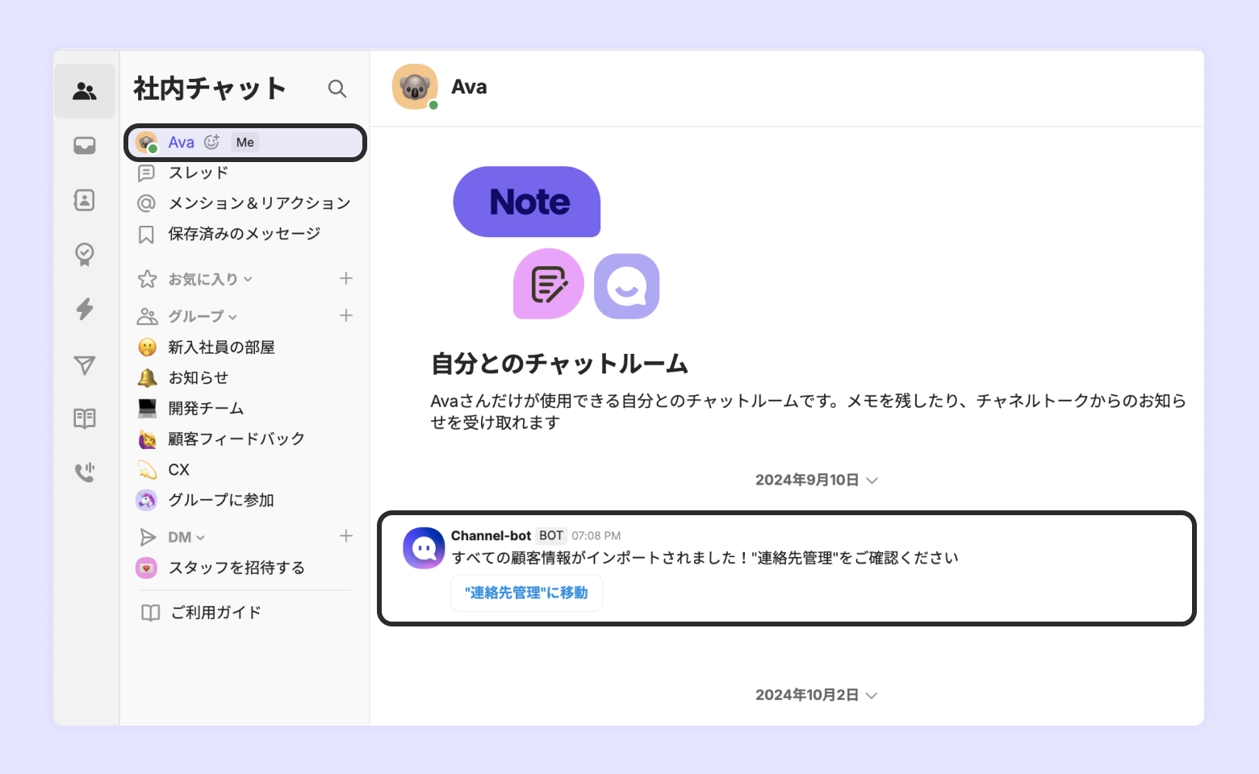
Task: Click the star icon beside お気に入り
Action: click(x=147, y=279)
